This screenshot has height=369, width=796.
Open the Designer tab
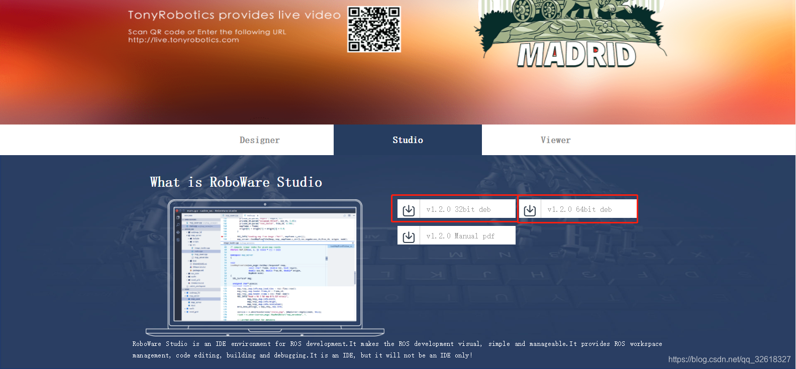[260, 140]
